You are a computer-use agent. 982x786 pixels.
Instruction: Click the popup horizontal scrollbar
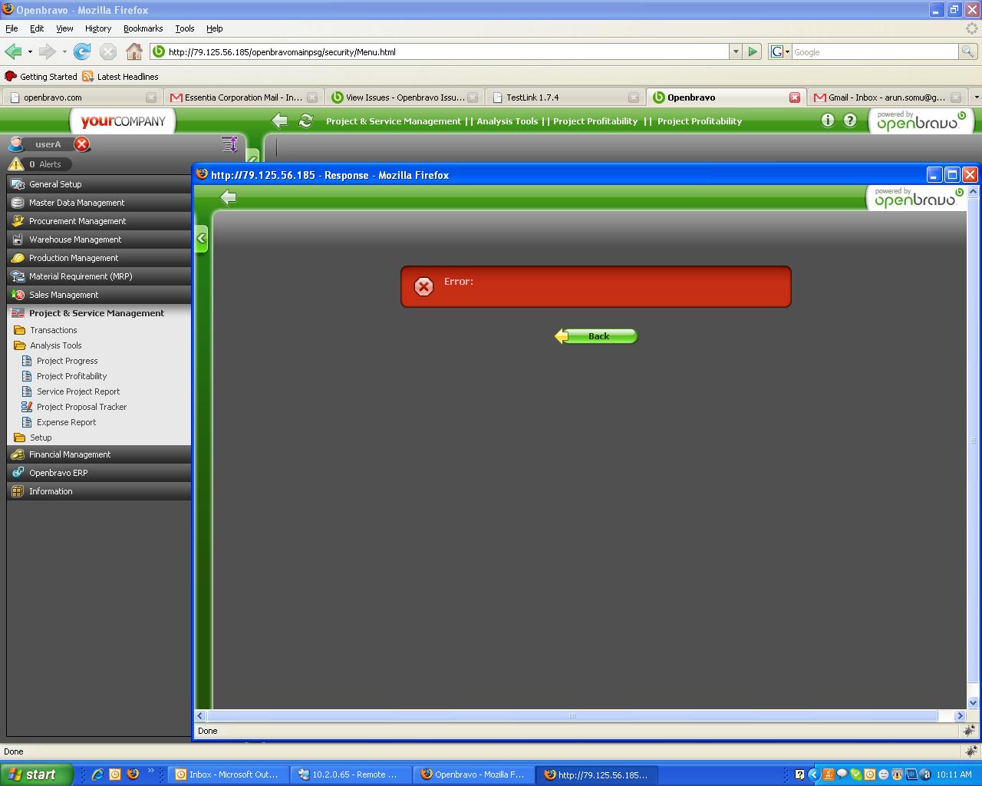coord(572,715)
